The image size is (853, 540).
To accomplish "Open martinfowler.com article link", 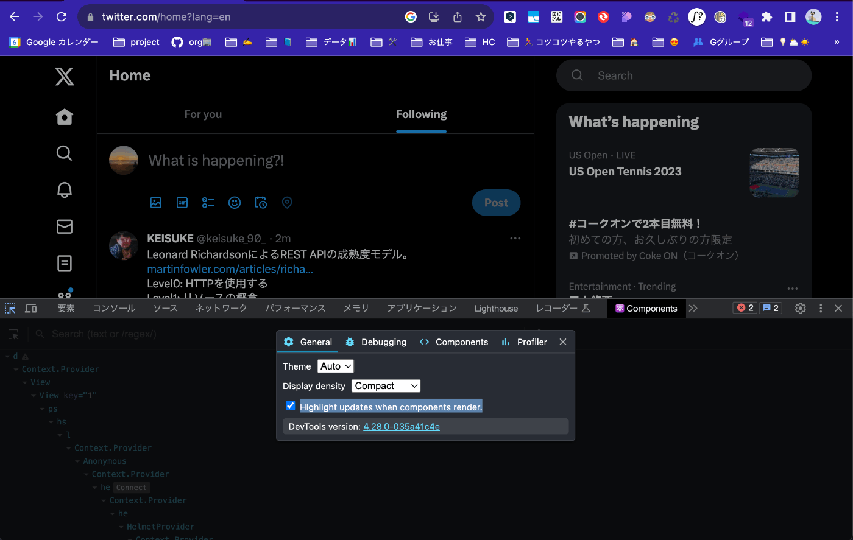I will [230, 269].
